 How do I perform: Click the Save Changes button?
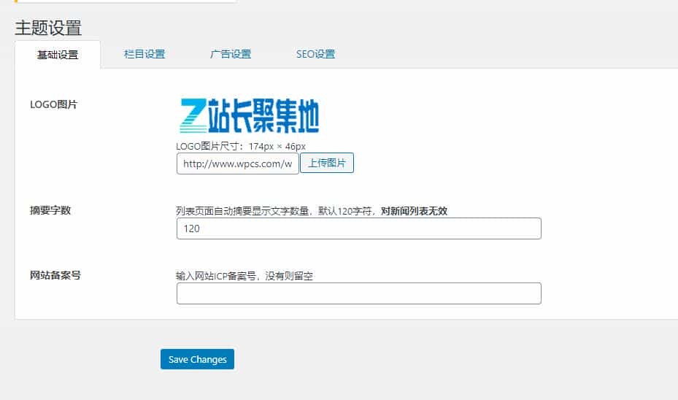pos(197,359)
